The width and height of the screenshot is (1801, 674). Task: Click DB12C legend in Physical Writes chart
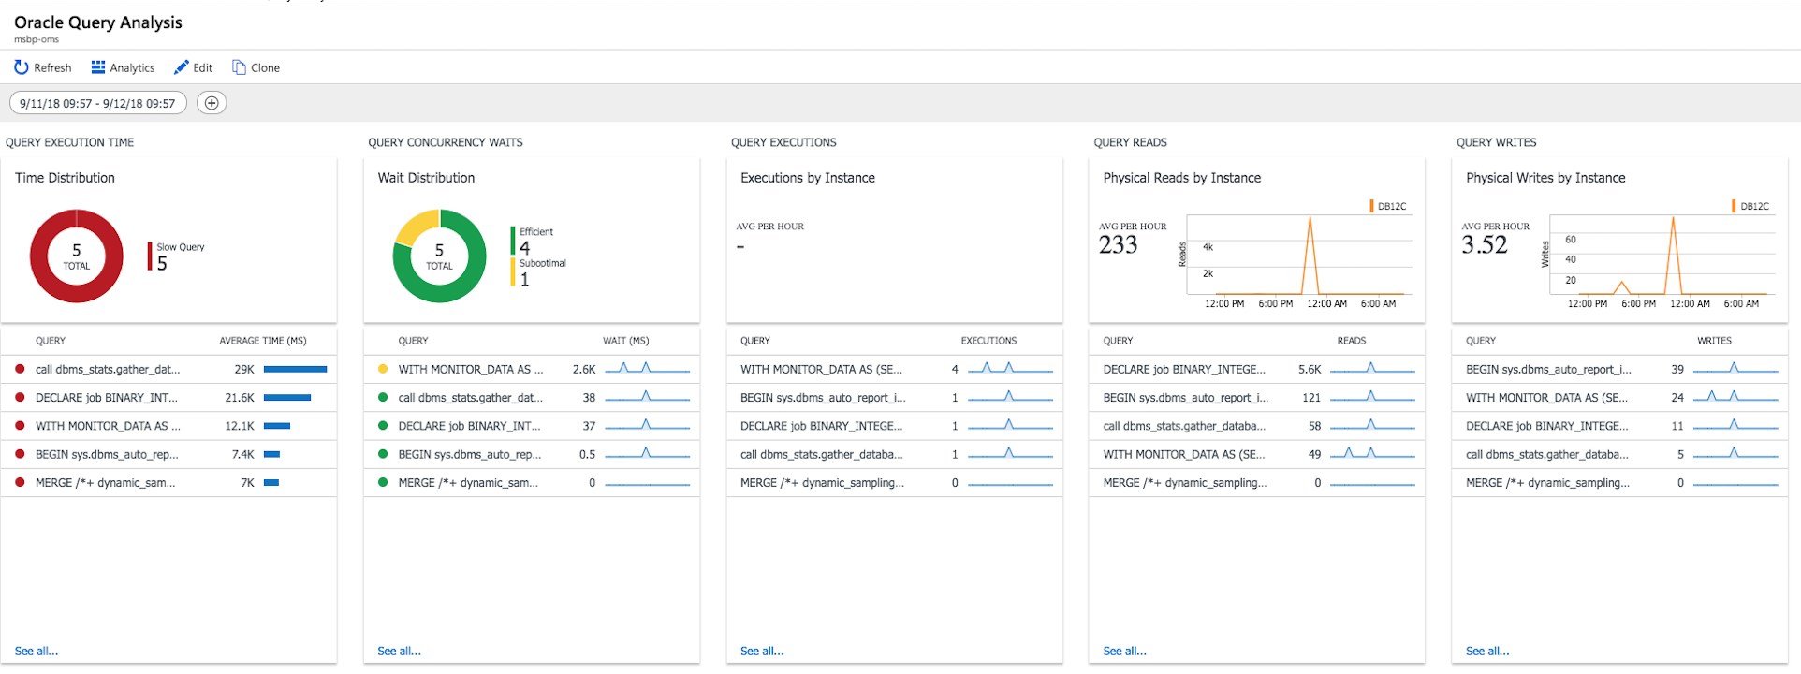(1753, 207)
